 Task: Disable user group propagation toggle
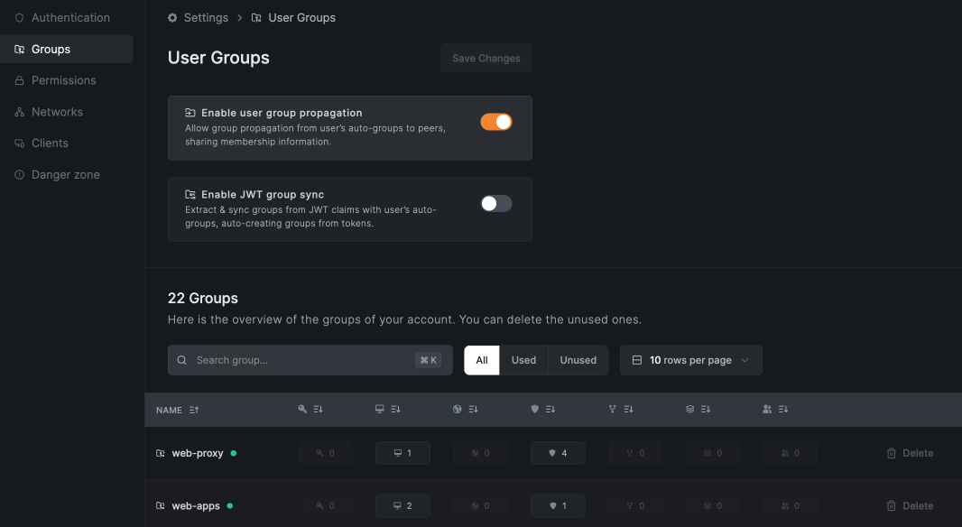[495, 122]
